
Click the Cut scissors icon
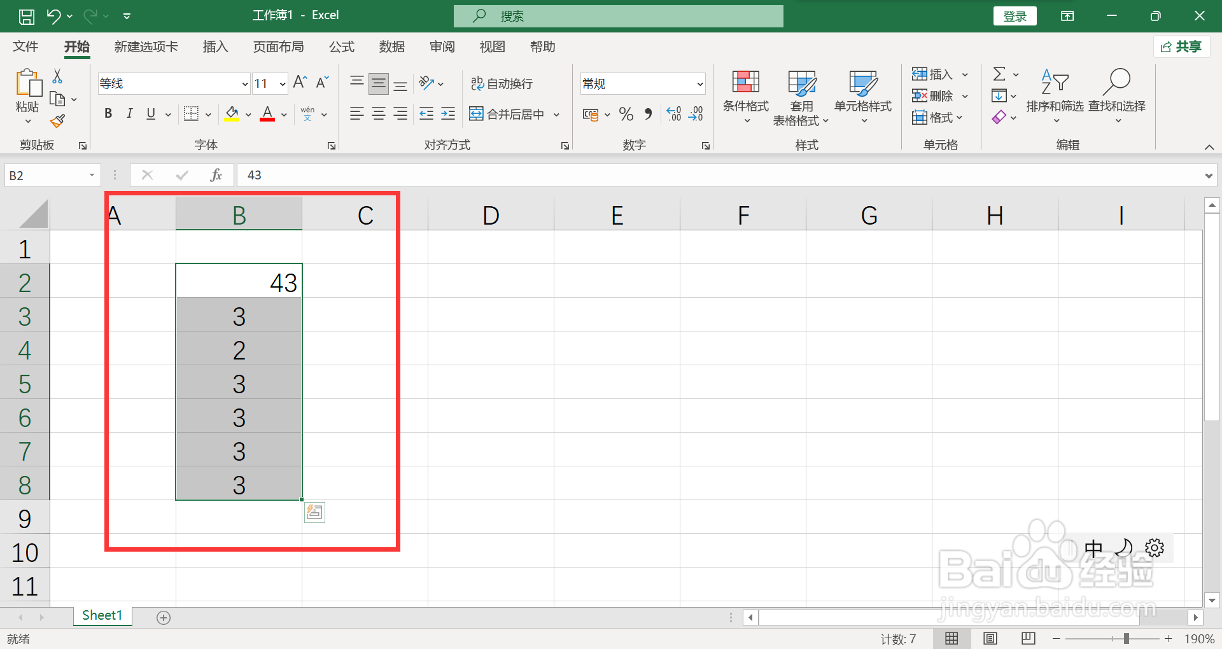coord(57,76)
